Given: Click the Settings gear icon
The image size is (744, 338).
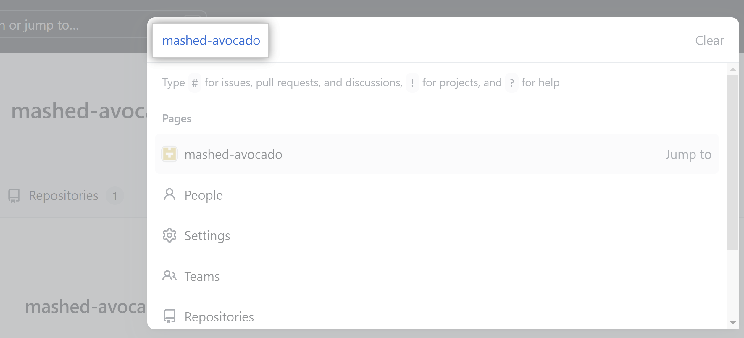Looking at the screenshot, I should coord(170,235).
